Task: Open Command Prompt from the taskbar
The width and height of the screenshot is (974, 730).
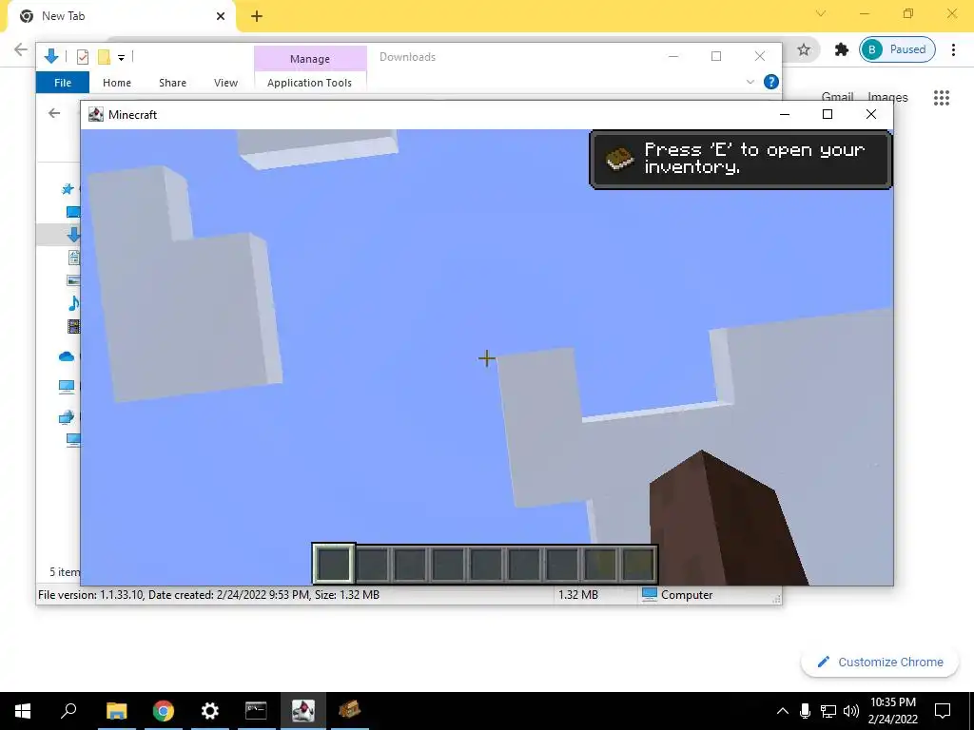Action: click(256, 711)
